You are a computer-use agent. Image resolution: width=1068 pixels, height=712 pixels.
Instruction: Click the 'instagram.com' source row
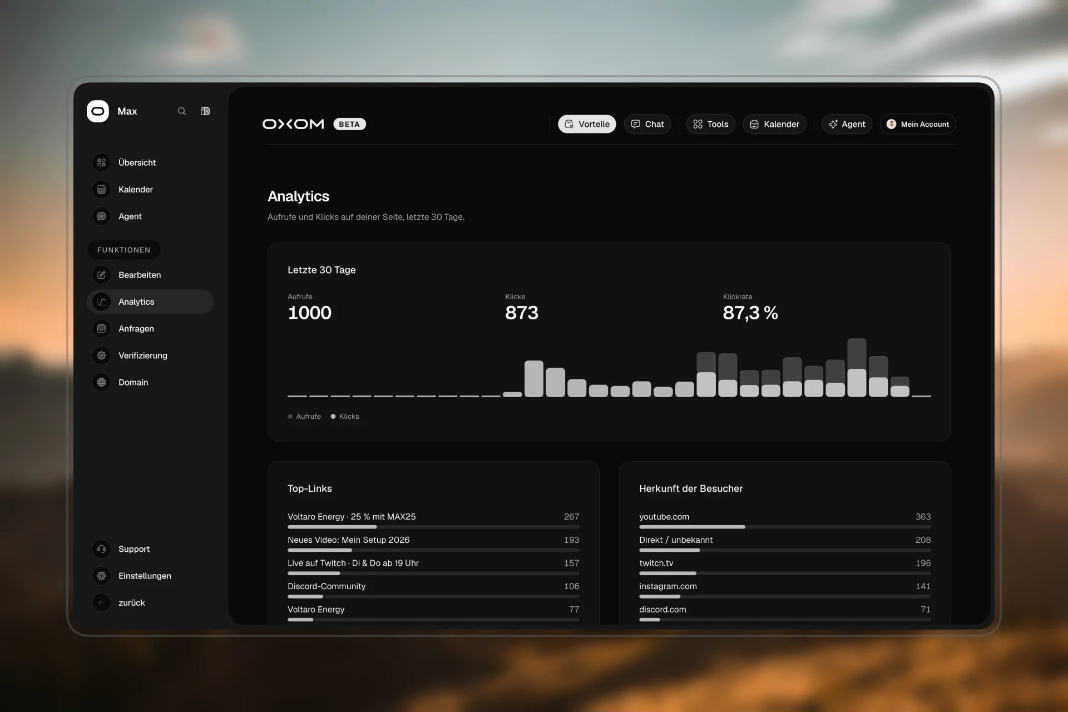(785, 590)
